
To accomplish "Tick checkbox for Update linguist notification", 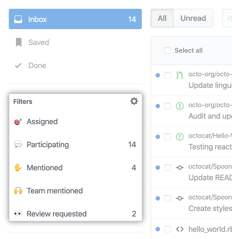I will coord(168,75).
